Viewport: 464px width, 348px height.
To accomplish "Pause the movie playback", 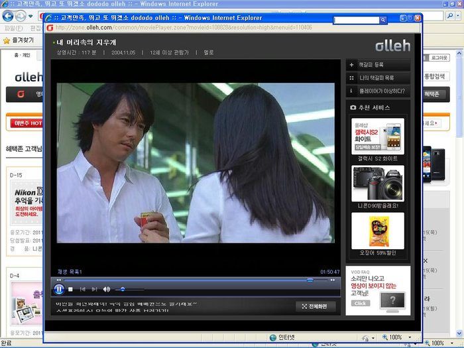I will point(59,289).
